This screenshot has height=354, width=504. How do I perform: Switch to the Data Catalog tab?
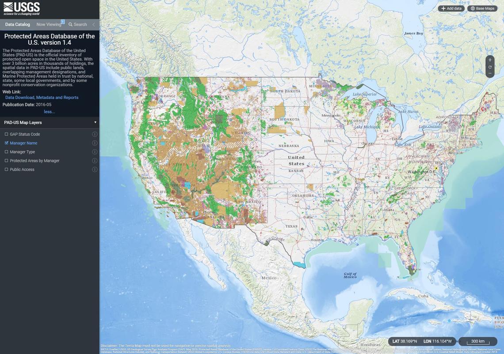[18, 25]
